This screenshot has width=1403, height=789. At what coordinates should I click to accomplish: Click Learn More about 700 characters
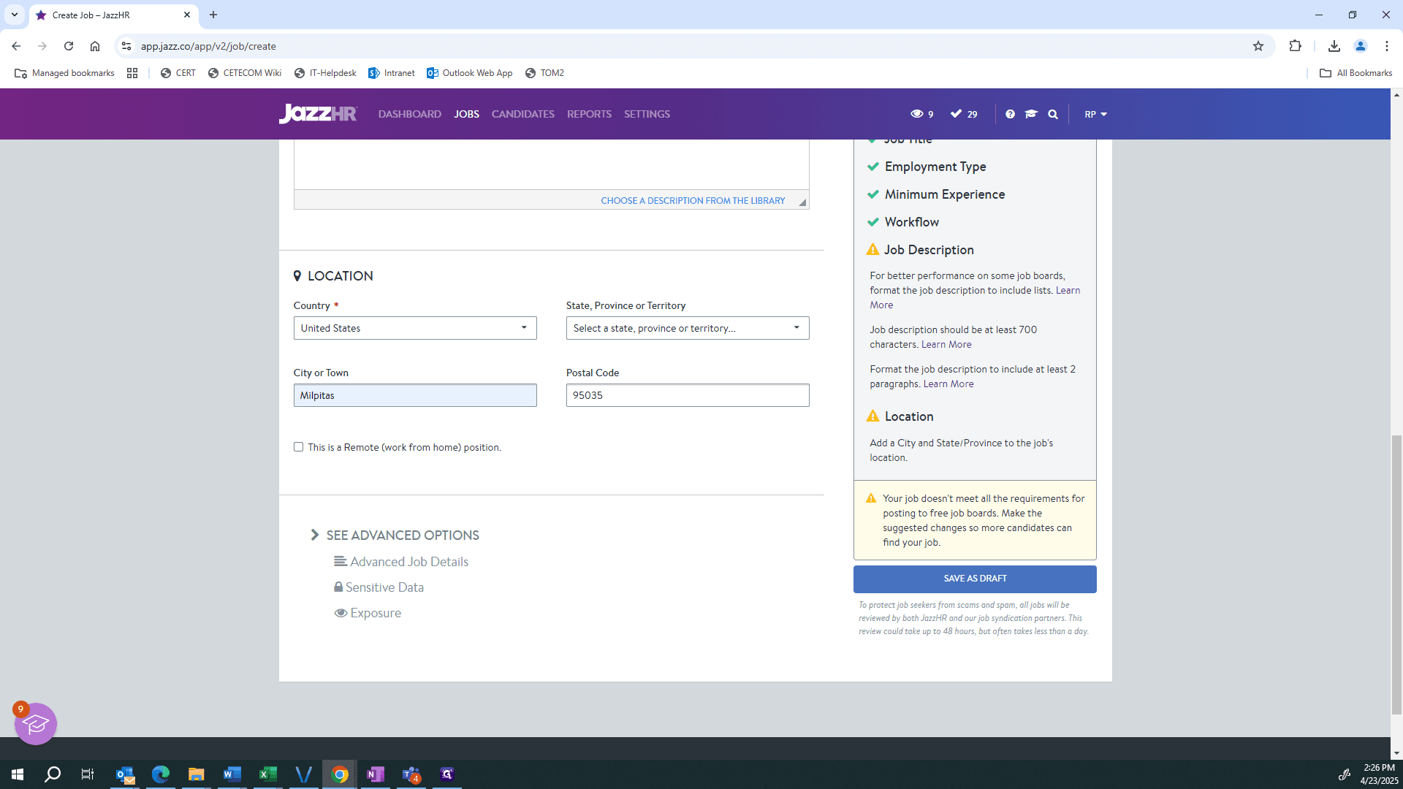[946, 344]
